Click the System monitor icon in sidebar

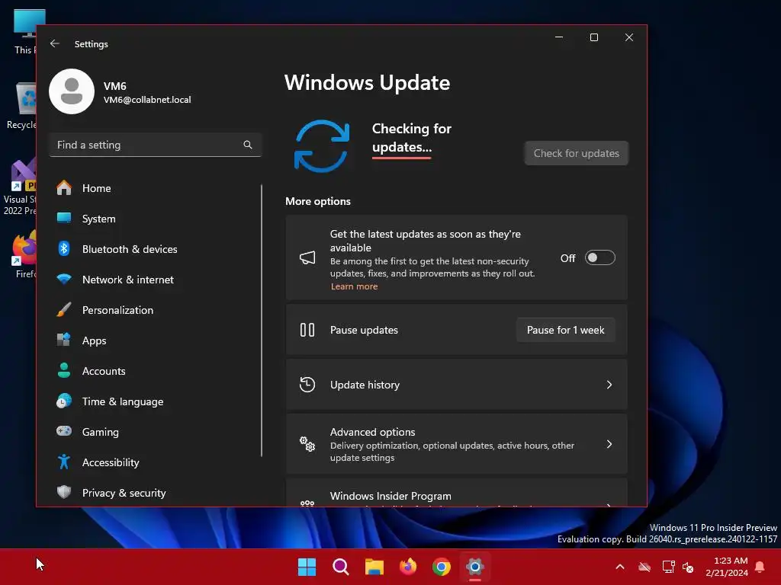pos(64,219)
